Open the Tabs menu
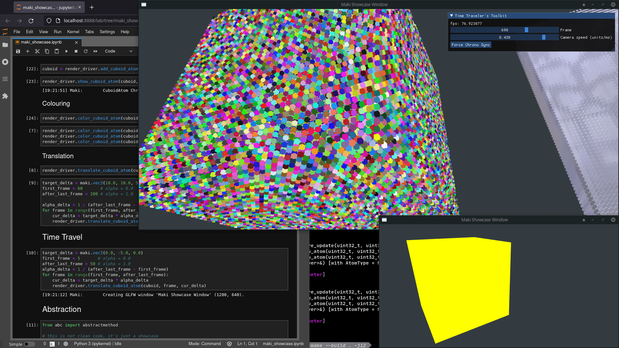Image resolution: width=619 pixels, height=348 pixels. [90, 32]
